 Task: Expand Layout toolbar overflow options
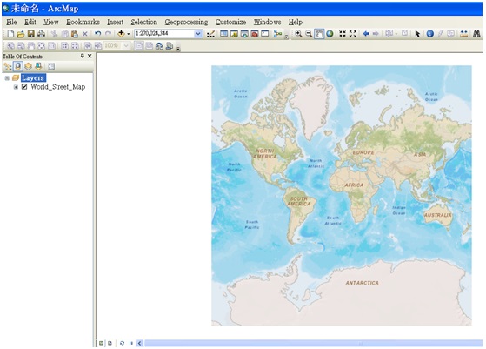pos(178,48)
